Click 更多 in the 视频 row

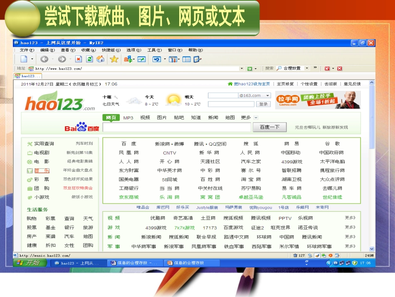[350, 218]
